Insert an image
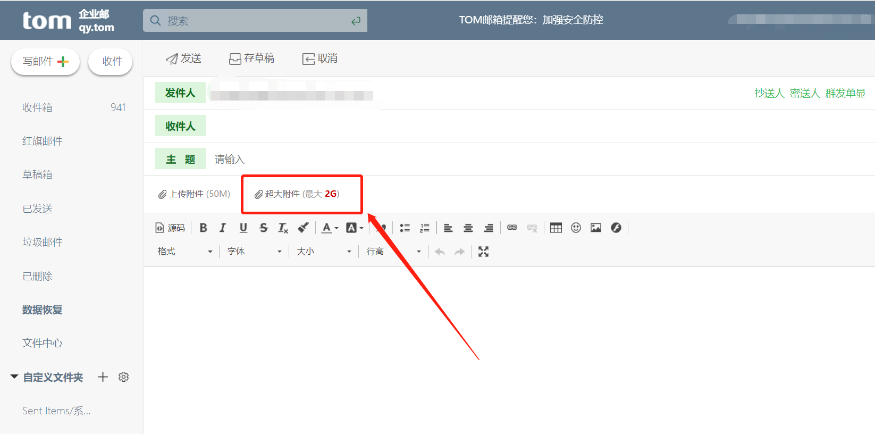This screenshot has height=434, width=875. click(596, 228)
